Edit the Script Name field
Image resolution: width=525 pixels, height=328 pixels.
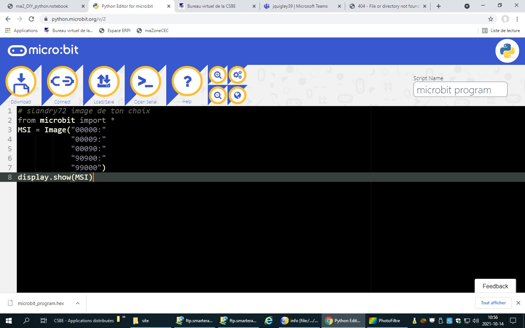tap(460, 90)
